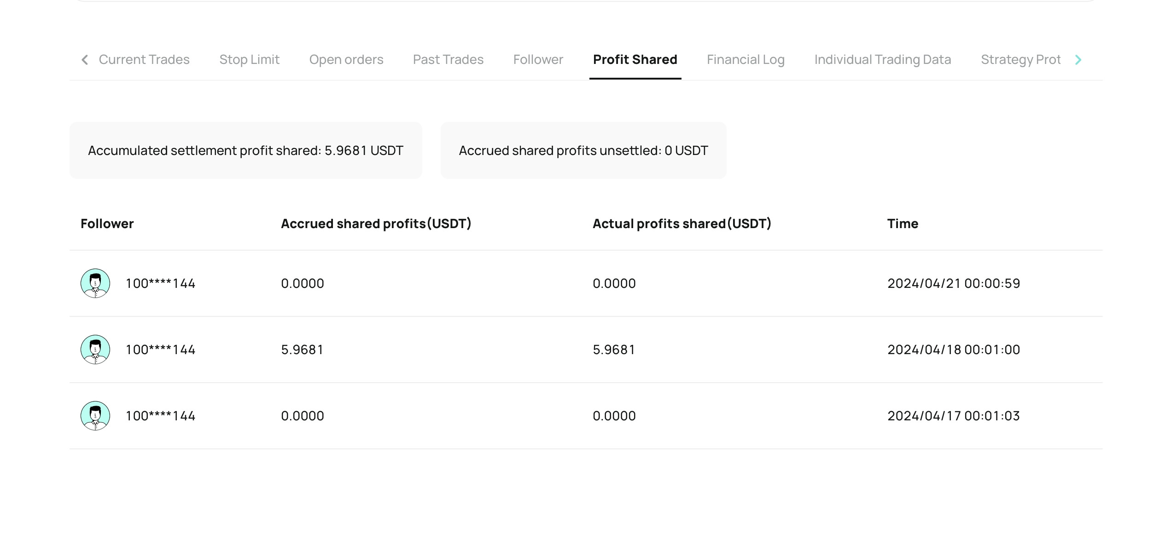This screenshot has height=539, width=1165.
Task: Open the Current Trades tab
Action: (144, 59)
